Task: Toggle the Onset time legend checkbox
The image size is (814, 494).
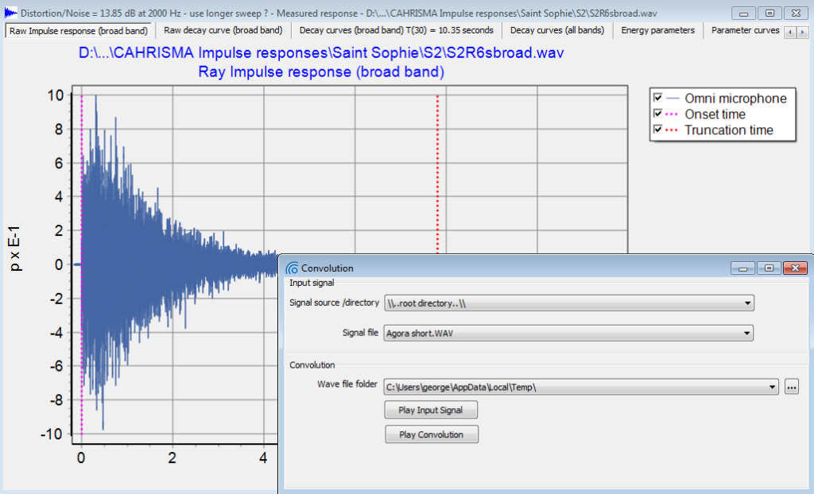Action: click(x=657, y=114)
